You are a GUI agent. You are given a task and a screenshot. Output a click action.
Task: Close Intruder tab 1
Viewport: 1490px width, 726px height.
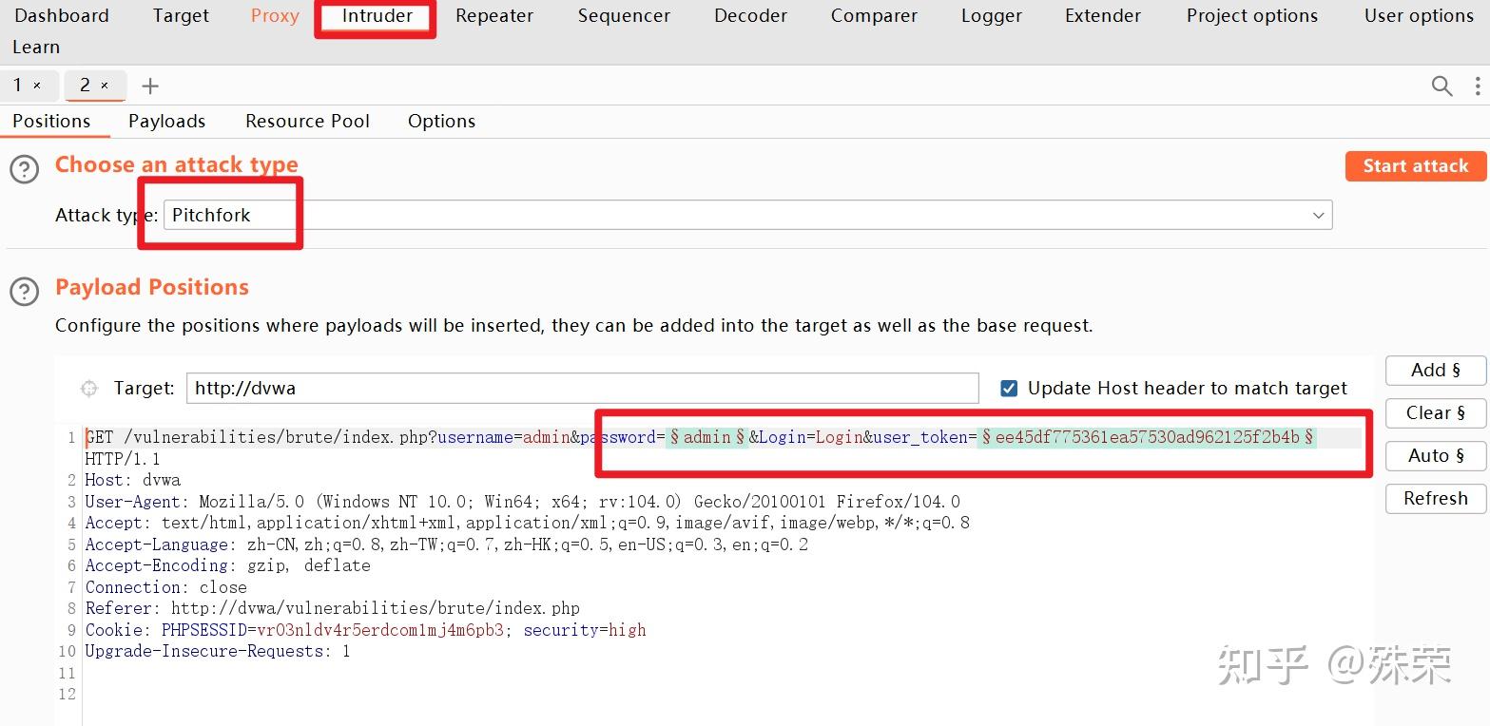(x=37, y=86)
